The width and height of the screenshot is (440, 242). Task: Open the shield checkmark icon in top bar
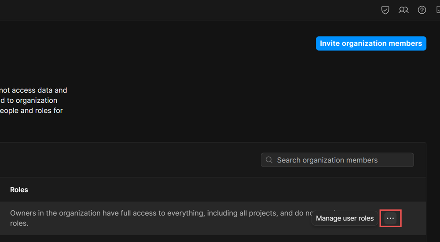click(x=385, y=10)
